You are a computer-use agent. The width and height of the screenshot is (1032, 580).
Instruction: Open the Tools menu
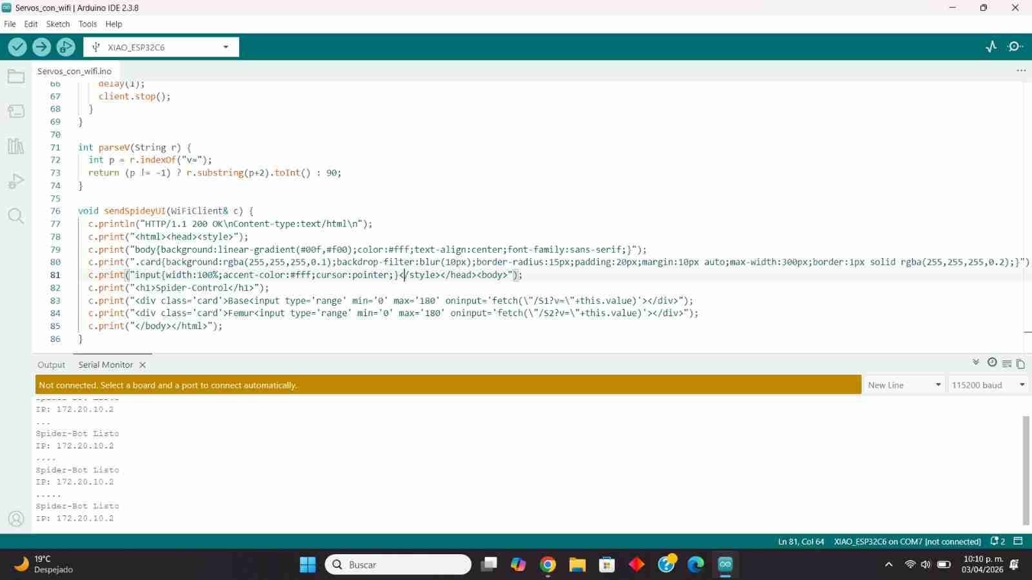(x=88, y=24)
